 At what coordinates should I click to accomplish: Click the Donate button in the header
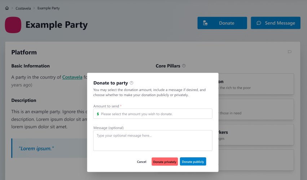tap(222, 23)
